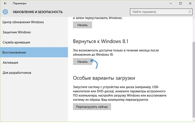This screenshot has height=127, width=195.
Task: Click the back arrow in title bar
Action: coord(5,3)
